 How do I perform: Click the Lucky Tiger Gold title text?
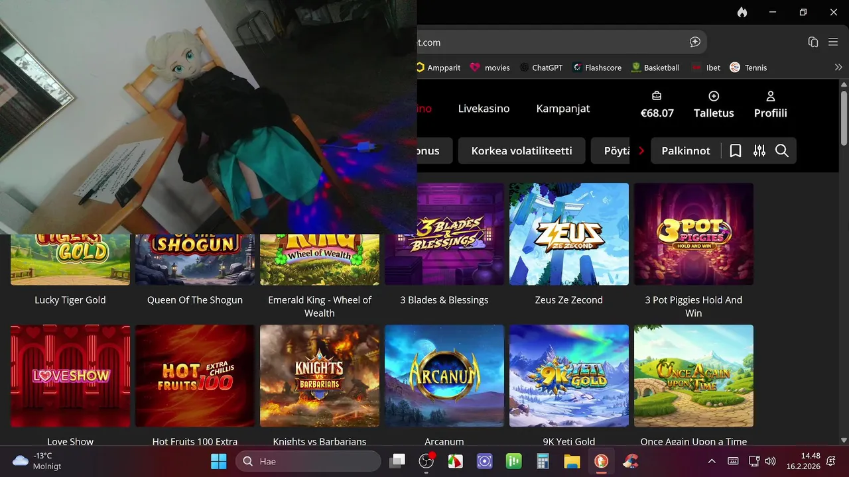pyautogui.click(x=70, y=300)
